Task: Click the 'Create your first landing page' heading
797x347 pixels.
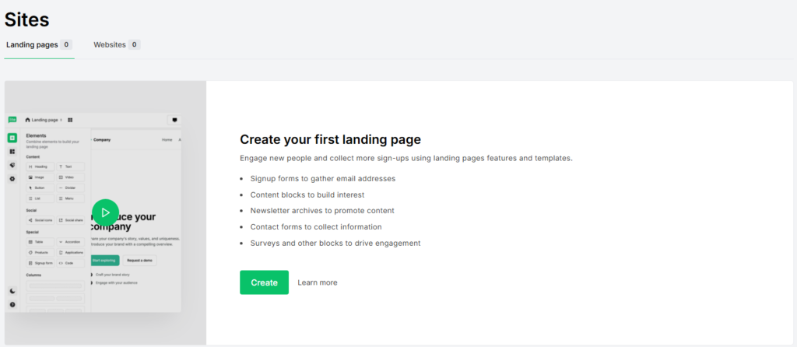Action: pos(330,139)
